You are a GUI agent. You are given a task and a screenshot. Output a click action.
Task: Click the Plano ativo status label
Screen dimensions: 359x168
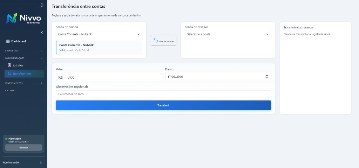15,139
